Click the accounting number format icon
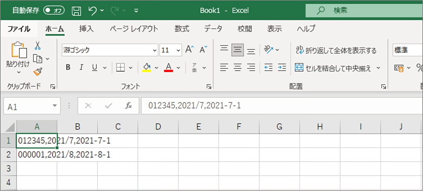The image size is (423, 191). [399, 68]
